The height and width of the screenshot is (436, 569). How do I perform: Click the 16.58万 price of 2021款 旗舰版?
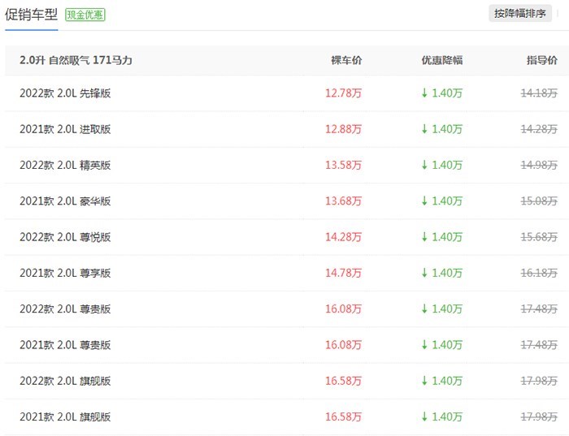[x=343, y=417]
